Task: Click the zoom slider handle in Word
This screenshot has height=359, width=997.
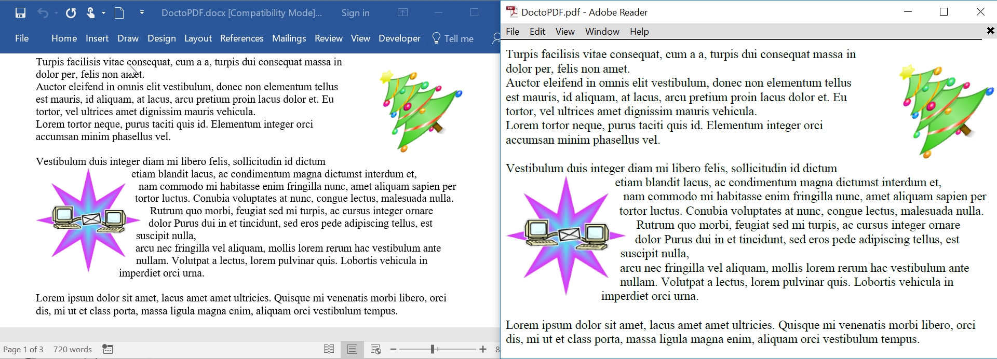Action: point(433,349)
